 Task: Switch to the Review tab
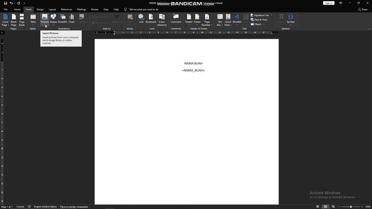95,9
